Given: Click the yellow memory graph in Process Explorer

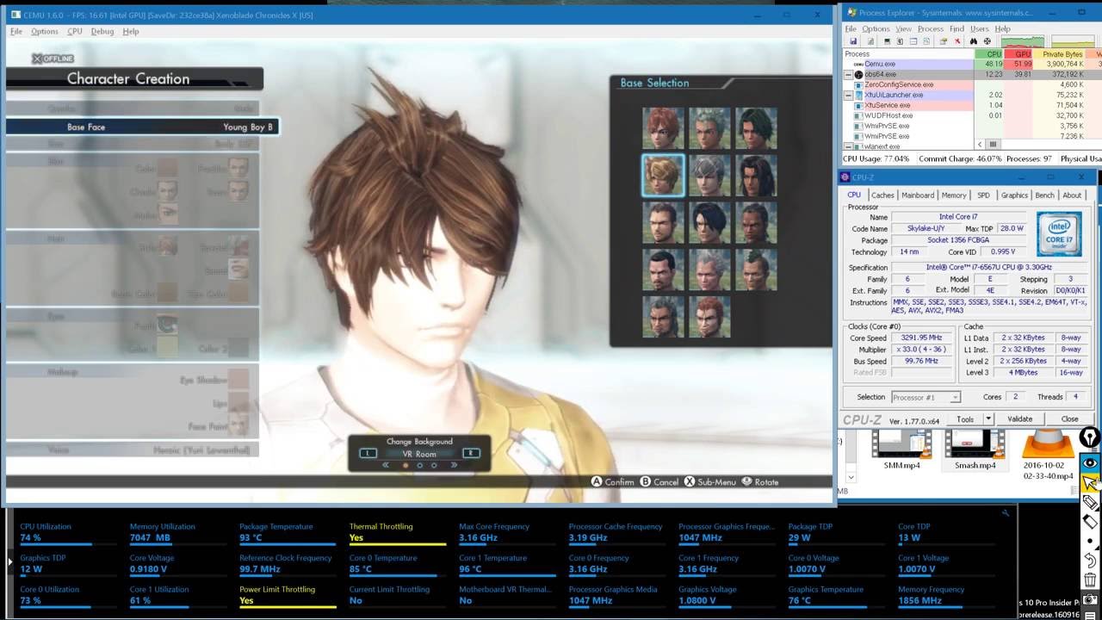Looking at the screenshot, I should 1073,41.
